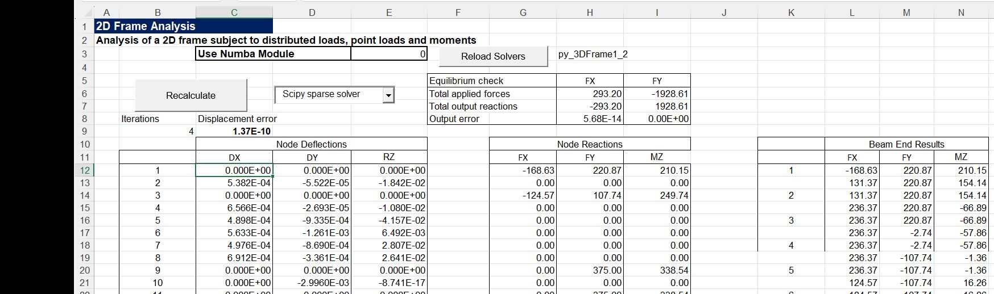Click node 9 MZ reaction value 338.54

pyautogui.click(x=657, y=270)
